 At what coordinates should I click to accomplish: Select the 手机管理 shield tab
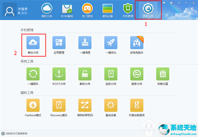(x=128, y=10)
